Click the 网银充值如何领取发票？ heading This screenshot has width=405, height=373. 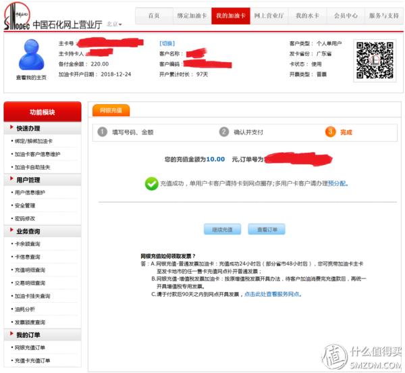pyautogui.click(x=168, y=256)
